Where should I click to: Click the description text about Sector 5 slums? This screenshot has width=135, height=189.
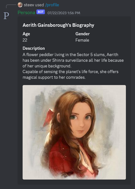tap(73, 60)
